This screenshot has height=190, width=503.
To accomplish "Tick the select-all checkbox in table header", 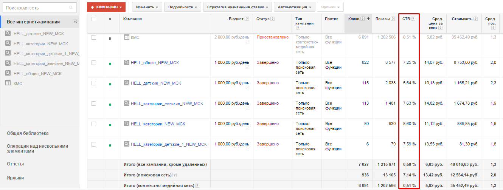I will 94,19.
